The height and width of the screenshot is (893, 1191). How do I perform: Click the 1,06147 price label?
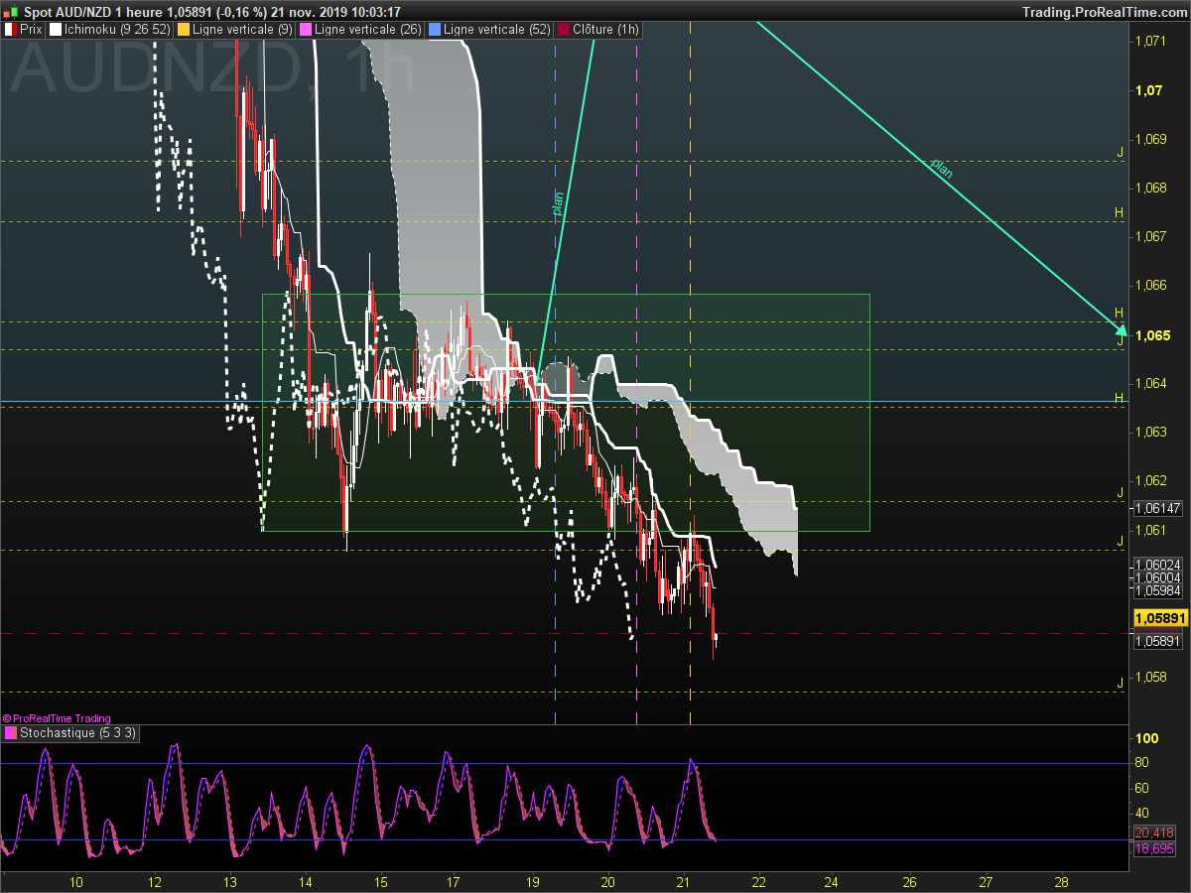1157,508
